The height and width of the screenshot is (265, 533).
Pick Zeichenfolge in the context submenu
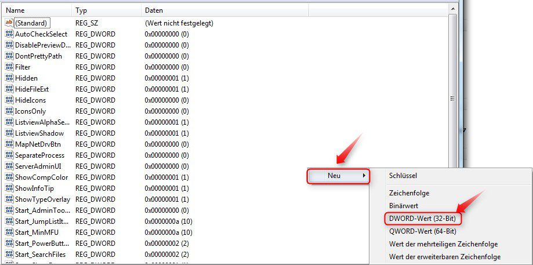(x=409, y=193)
